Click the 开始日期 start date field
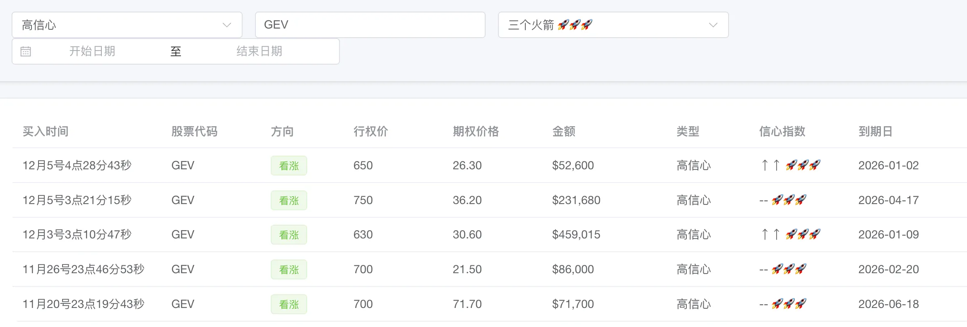The width and height of the screenshot is (967, 327). pyautogui.click(x=92, y=51)
